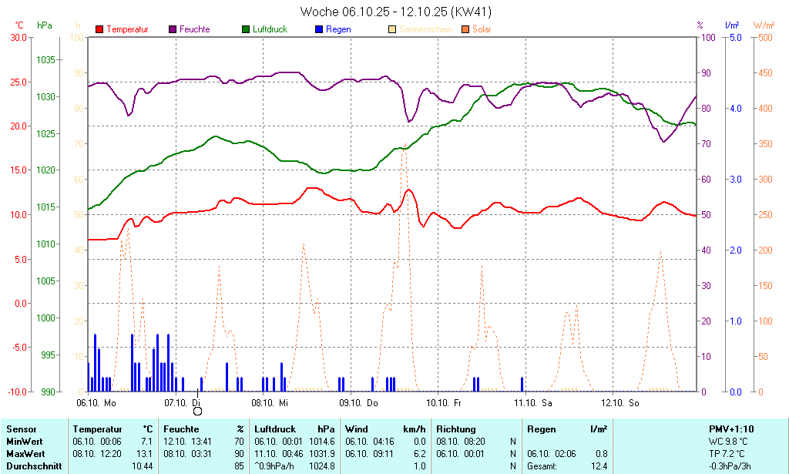Click the Wind column header in the table
The width and height of the screenshot is (789, 474).
click(356, 429)
